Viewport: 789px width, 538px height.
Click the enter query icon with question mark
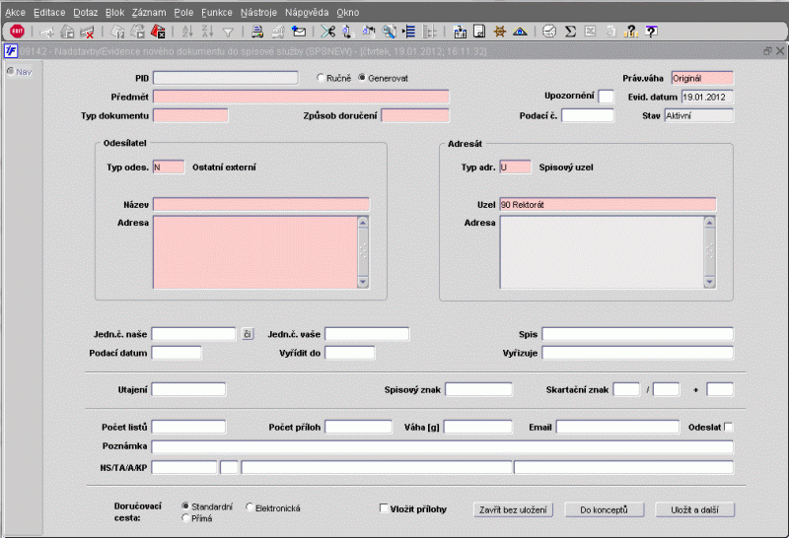(117, 32)
